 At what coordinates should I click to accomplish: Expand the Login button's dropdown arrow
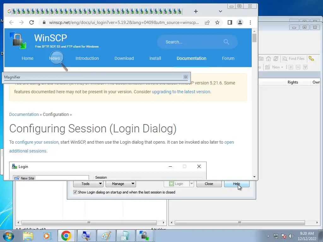(191, 184)
